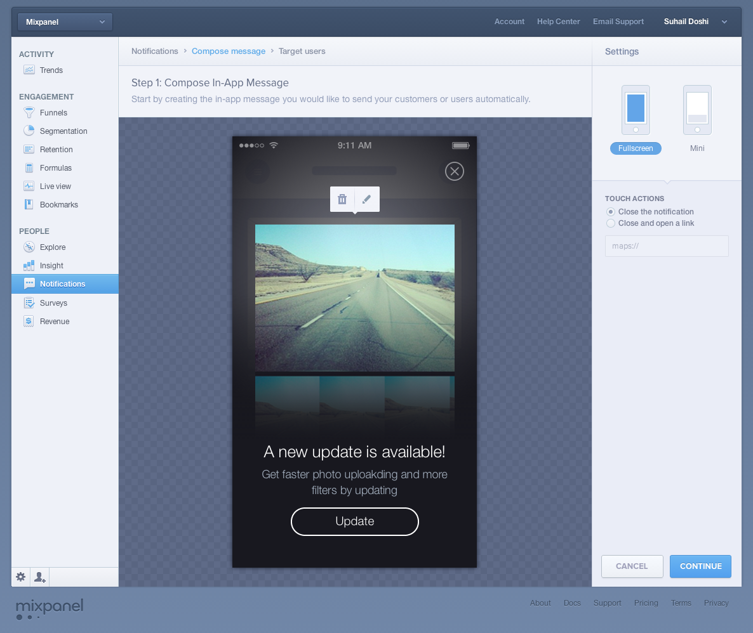Click the Insight bar chart icon
This screenshot has height=633, width=753.
pos(29,265)
